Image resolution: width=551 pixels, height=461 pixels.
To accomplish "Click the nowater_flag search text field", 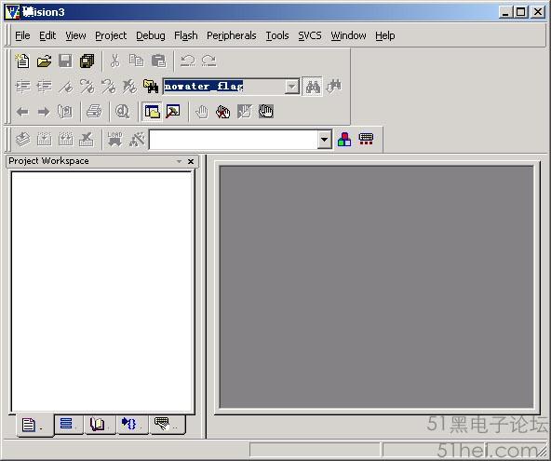I will (224, 87).
